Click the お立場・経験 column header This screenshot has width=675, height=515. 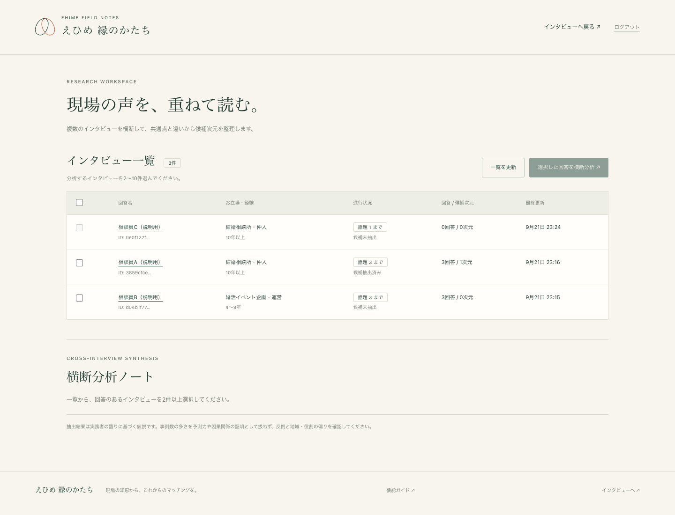coord(240,203)
